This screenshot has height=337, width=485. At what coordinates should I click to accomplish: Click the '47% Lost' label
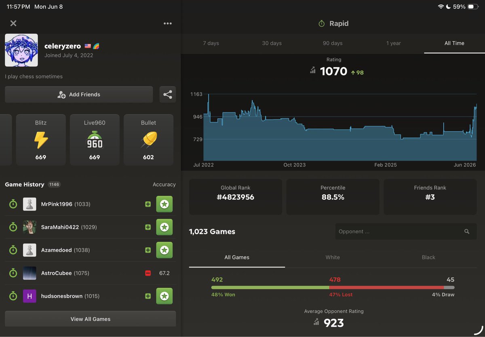[x=341, y=295]
